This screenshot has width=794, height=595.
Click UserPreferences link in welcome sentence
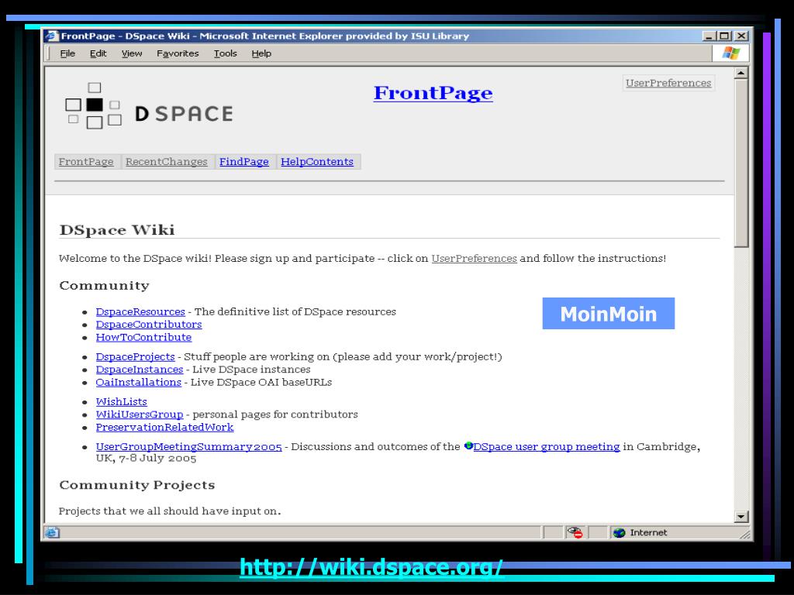coord(474,259)
